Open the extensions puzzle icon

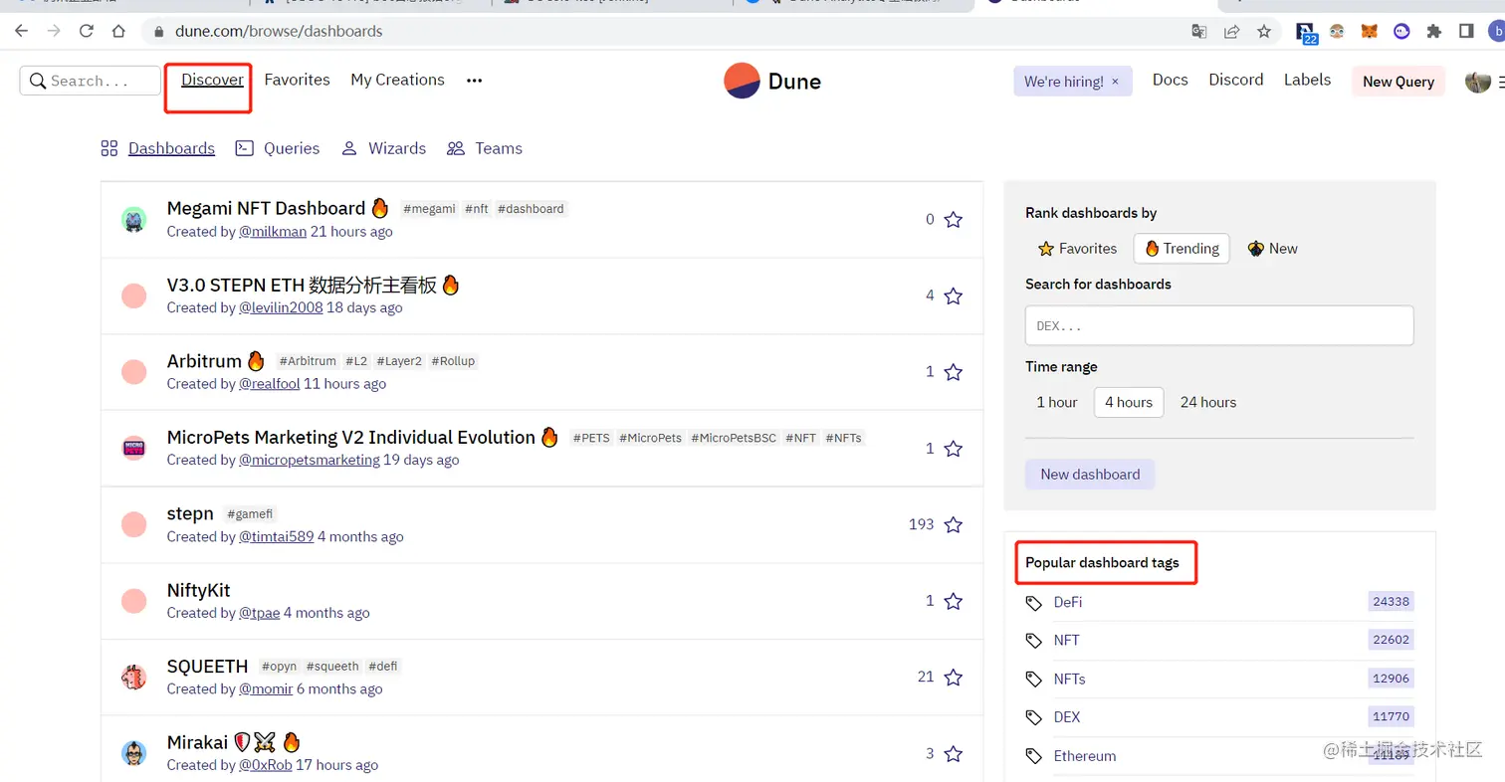[x=1434, y=31]
